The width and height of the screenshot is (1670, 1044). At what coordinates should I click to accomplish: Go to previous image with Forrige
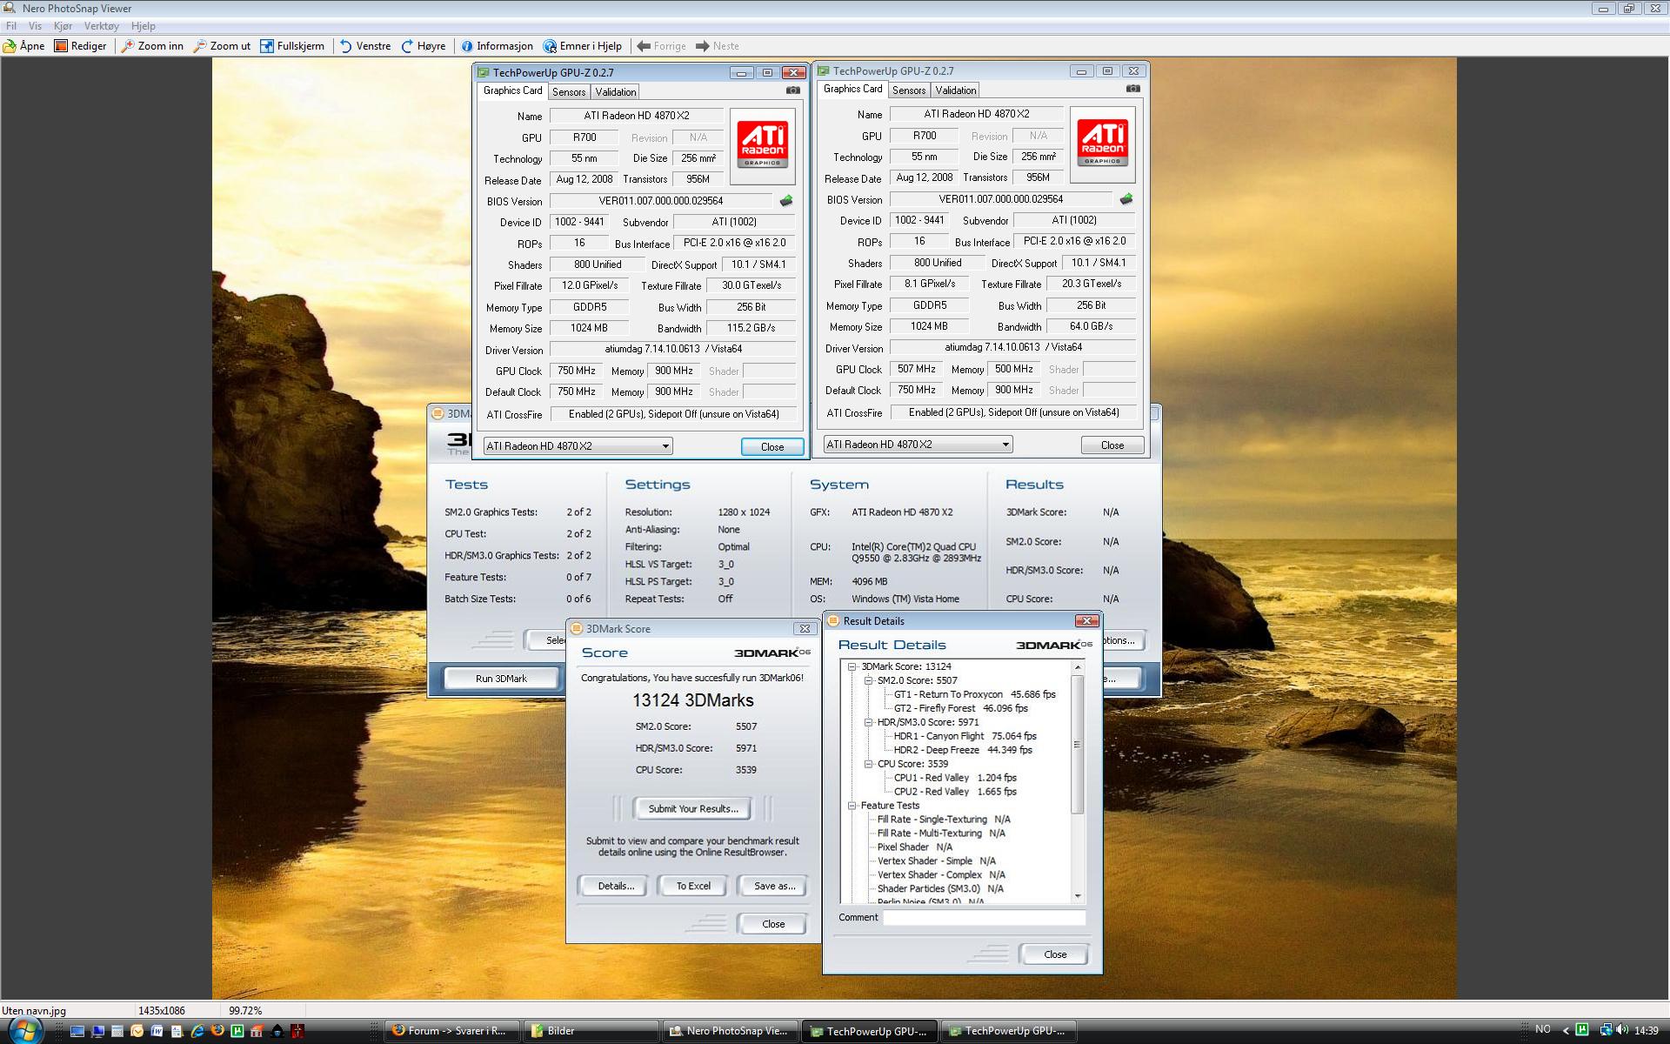(661, 46)
